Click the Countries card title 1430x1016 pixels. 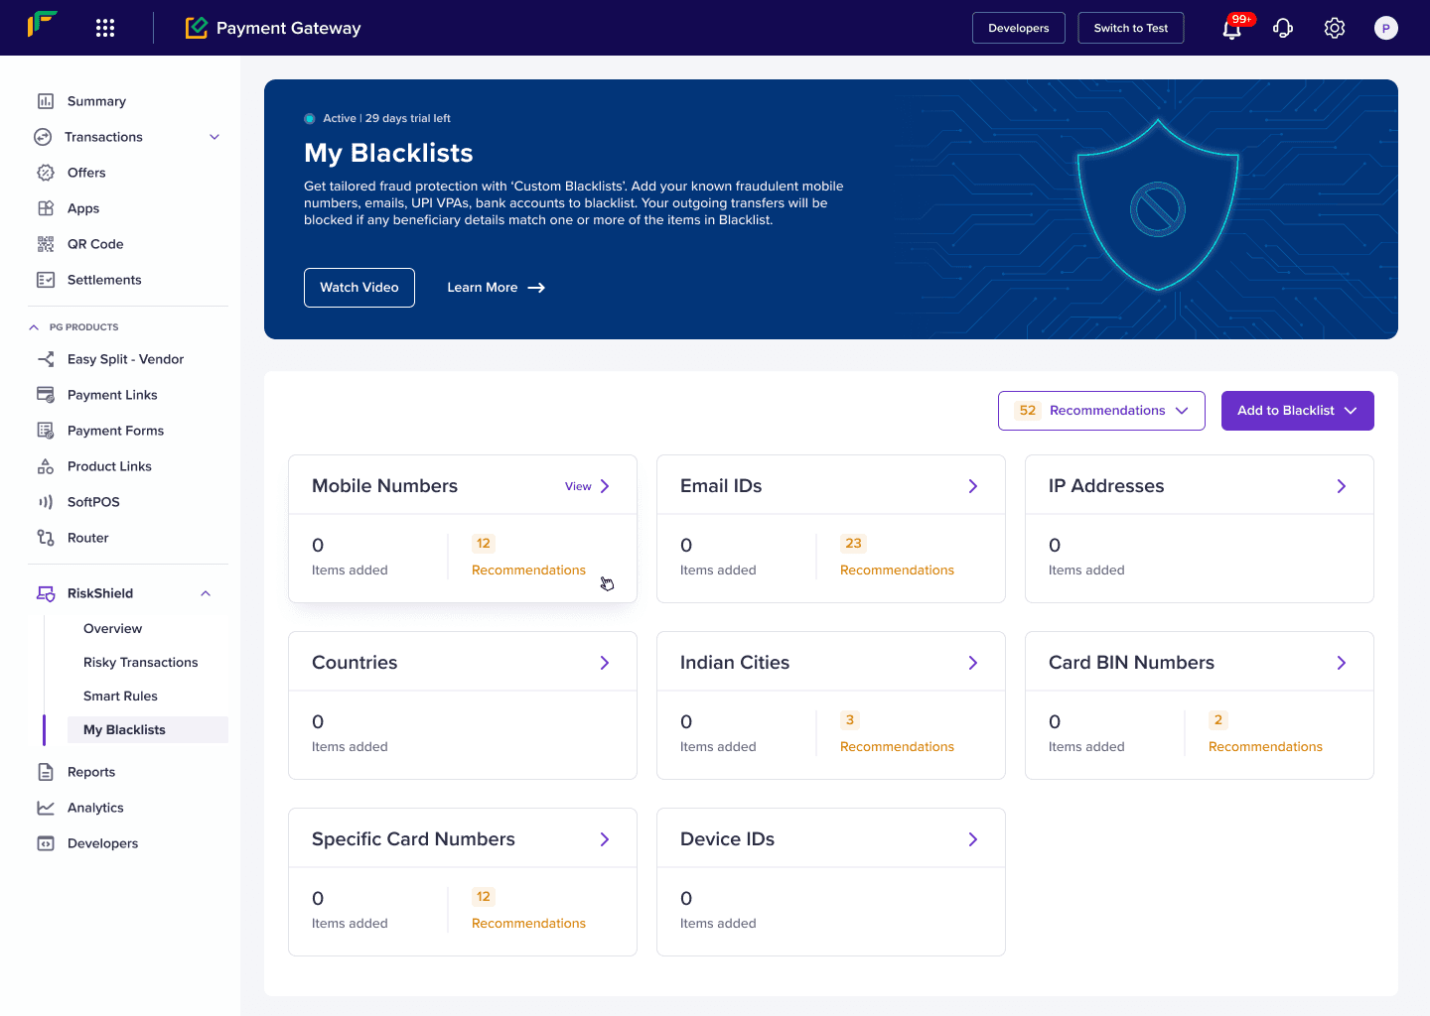pos(355,663)
